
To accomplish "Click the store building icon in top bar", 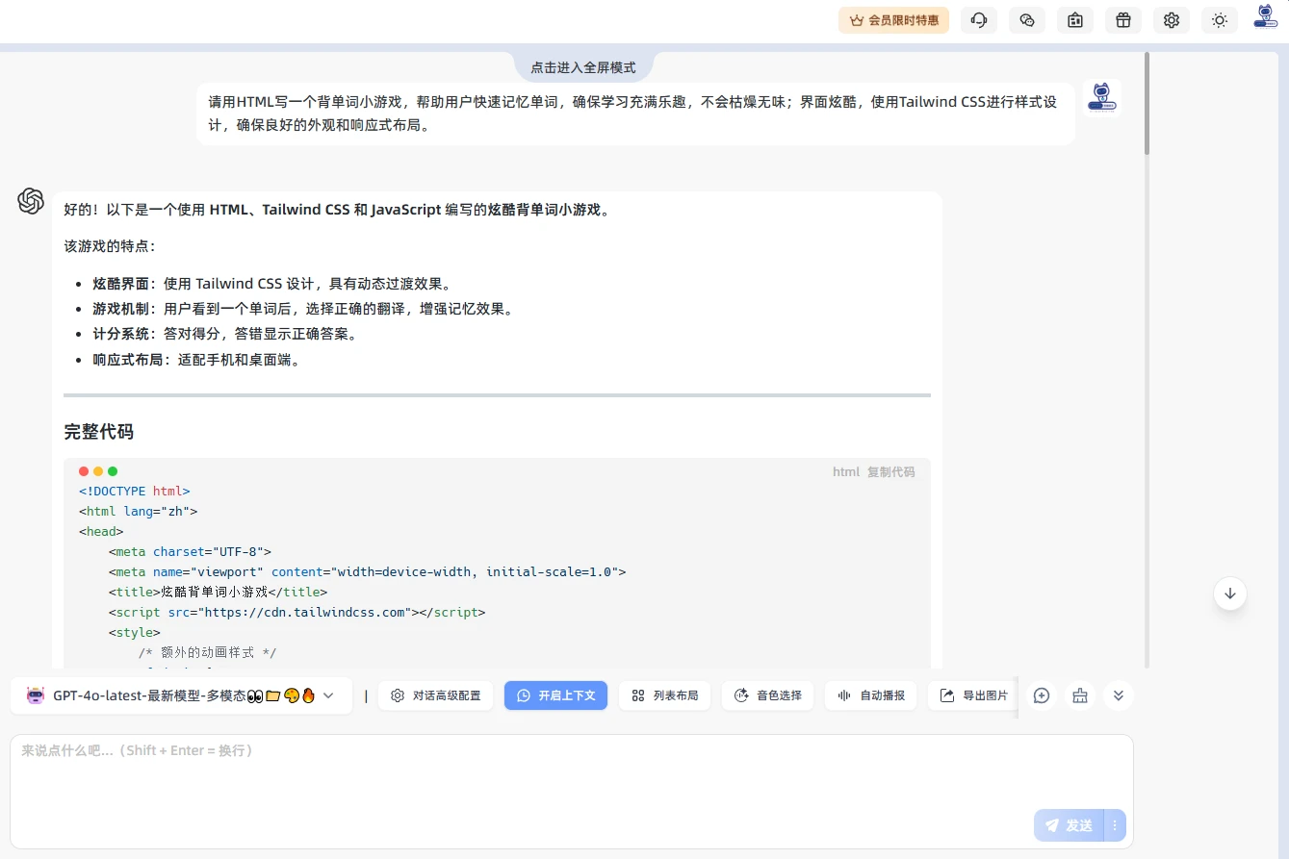I will [1075, 20].
